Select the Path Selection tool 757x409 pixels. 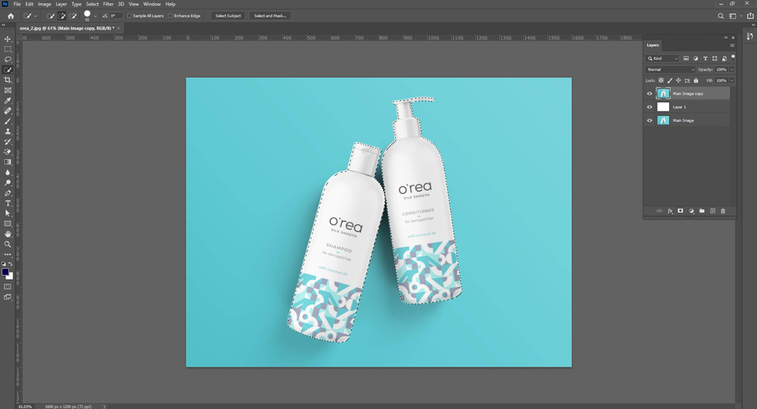pyautogui.click(x=8, y=214)
